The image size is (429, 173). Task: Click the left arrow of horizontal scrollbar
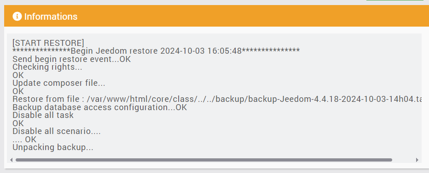point(11,160)
